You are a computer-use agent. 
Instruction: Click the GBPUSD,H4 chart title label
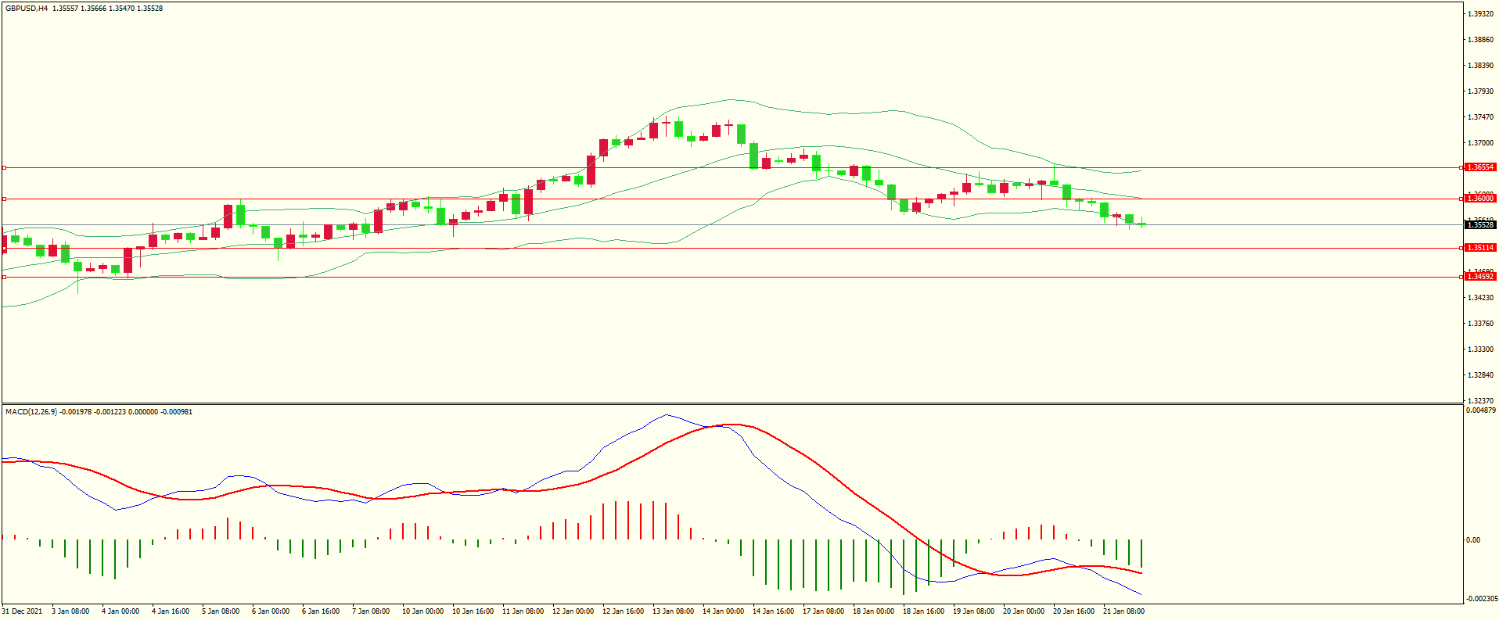point(27,9)
